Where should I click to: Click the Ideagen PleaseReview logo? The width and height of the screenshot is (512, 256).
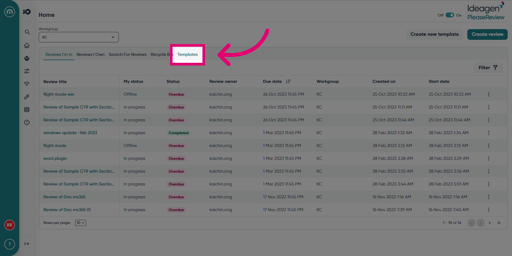pyautogui.click(x=486, y=11)
